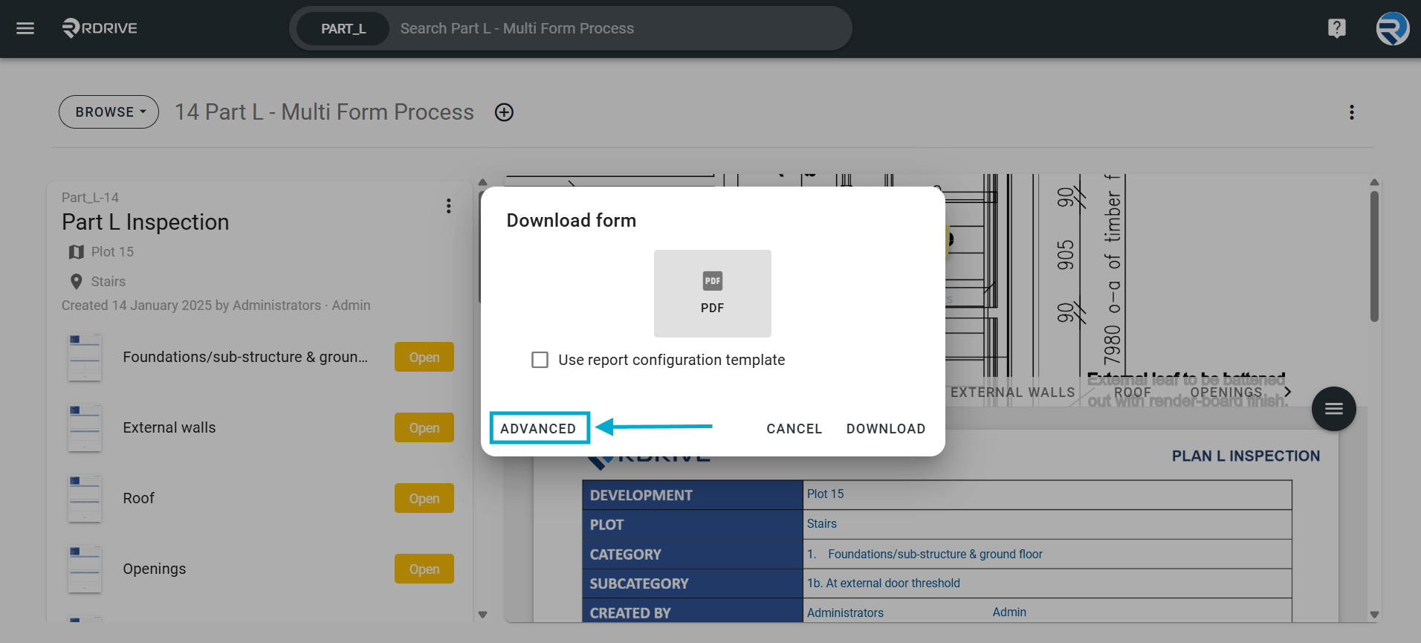
Task: Click the PLAN L INSPECTION heading
Action: (1246, 456)
